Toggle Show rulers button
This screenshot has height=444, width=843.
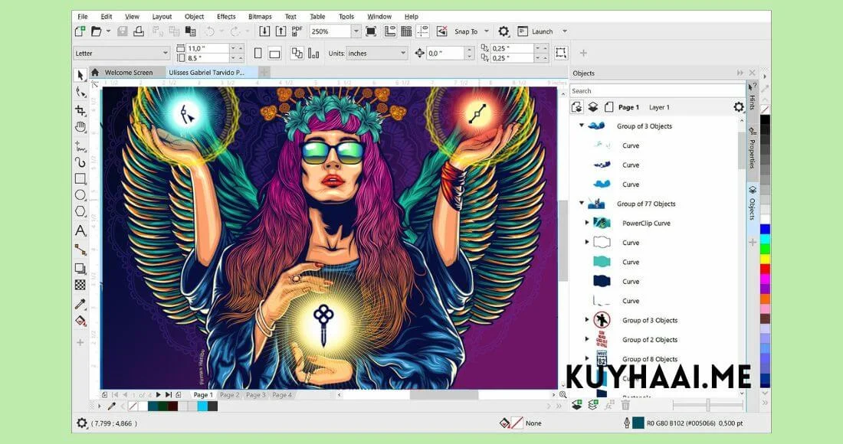click(390, 31)
